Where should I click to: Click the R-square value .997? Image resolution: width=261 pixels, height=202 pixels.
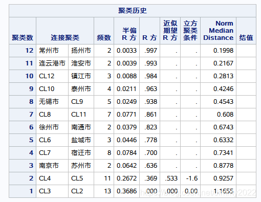point(150,51)
